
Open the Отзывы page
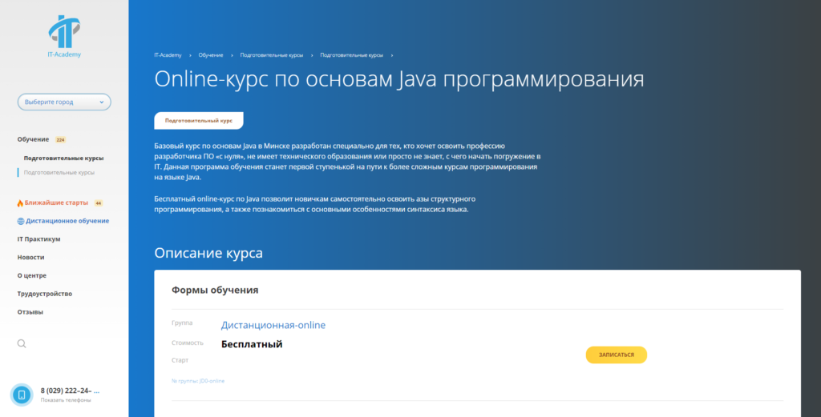(30, 312)
